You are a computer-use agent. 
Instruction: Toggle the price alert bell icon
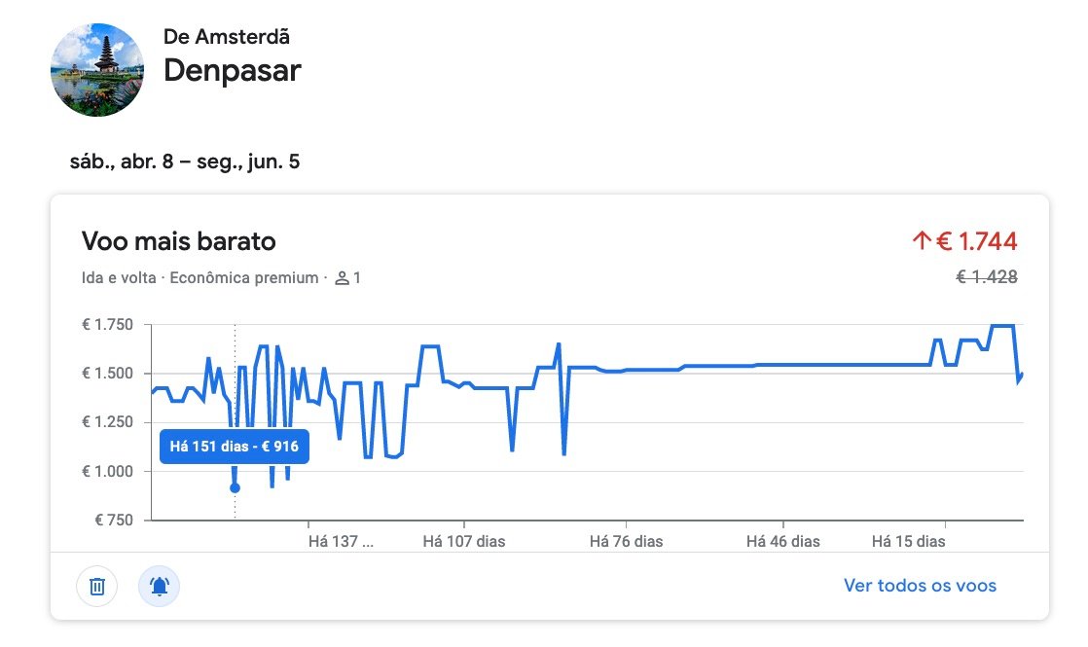(x=159, y=586)
